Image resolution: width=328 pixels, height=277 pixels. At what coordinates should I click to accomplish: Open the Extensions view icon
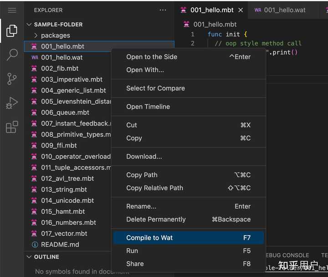point(12,127)
